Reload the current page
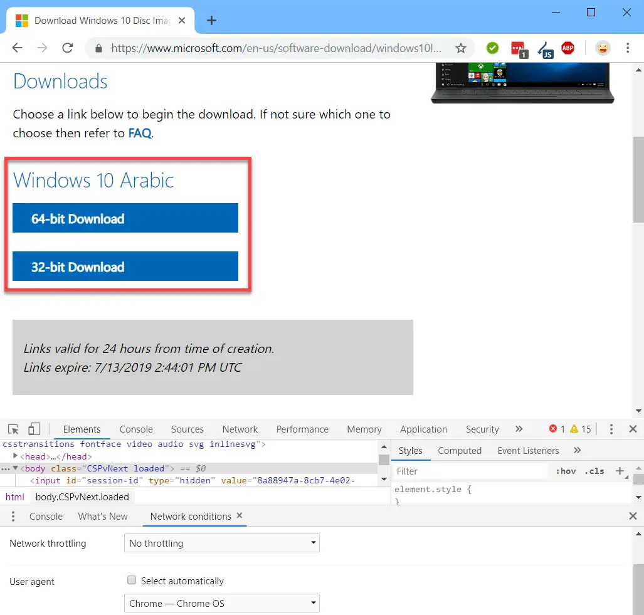Image resolution: width=644 pixels, height=615 pixels. [68, 48]
